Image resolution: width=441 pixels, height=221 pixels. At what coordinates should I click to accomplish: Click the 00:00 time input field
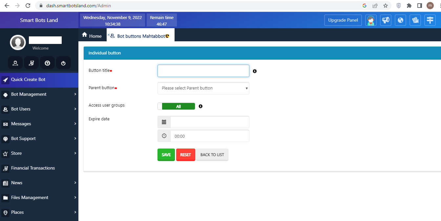210,136
